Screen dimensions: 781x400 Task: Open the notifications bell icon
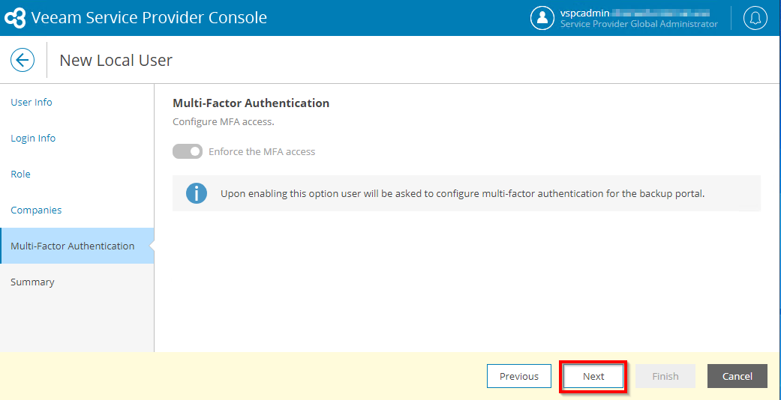(x=755, y=18)
